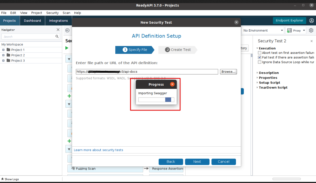This screenshot has height=183, width=316.
Task: Cancel the New Security Test dialog
Action: (224, 162)
